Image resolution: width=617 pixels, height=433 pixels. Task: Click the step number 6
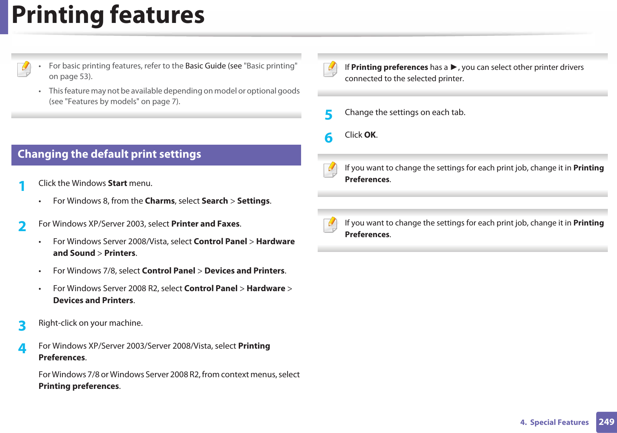(328, 137)
